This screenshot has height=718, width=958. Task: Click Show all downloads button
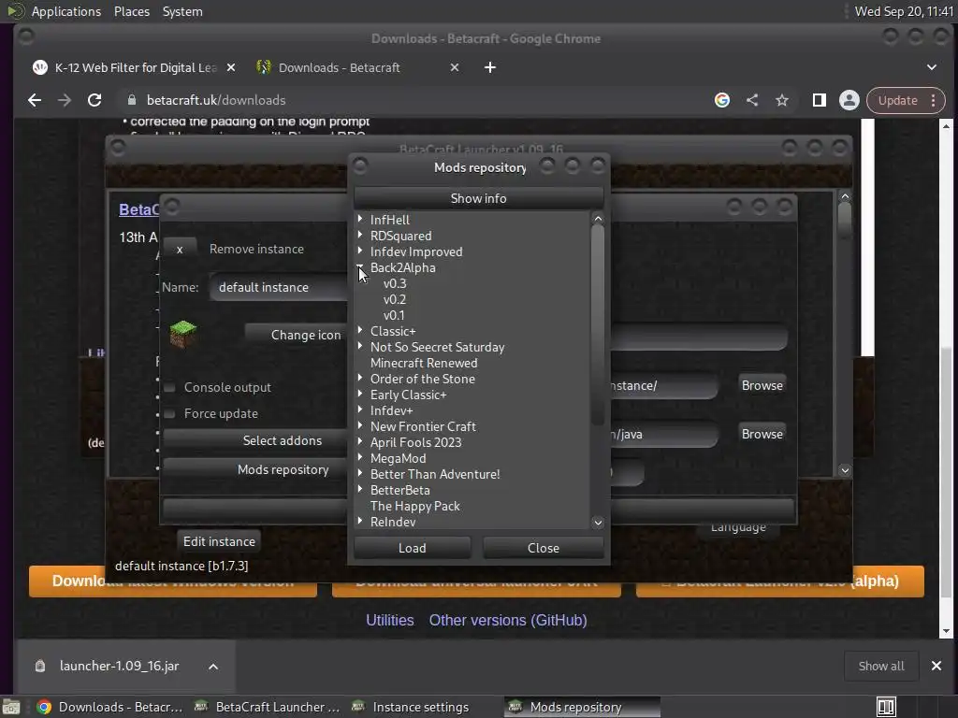[x=881, y=666]
